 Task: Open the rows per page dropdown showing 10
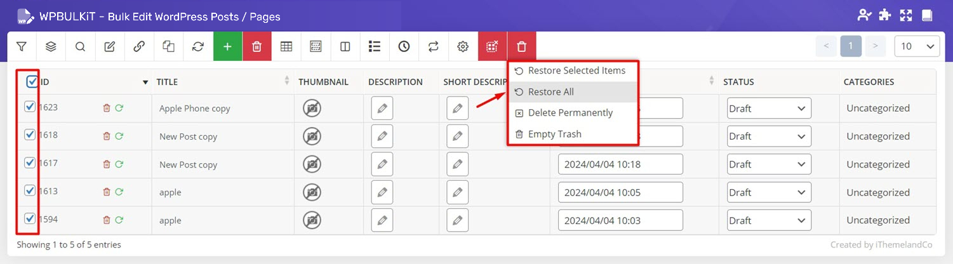pos(917,46)
